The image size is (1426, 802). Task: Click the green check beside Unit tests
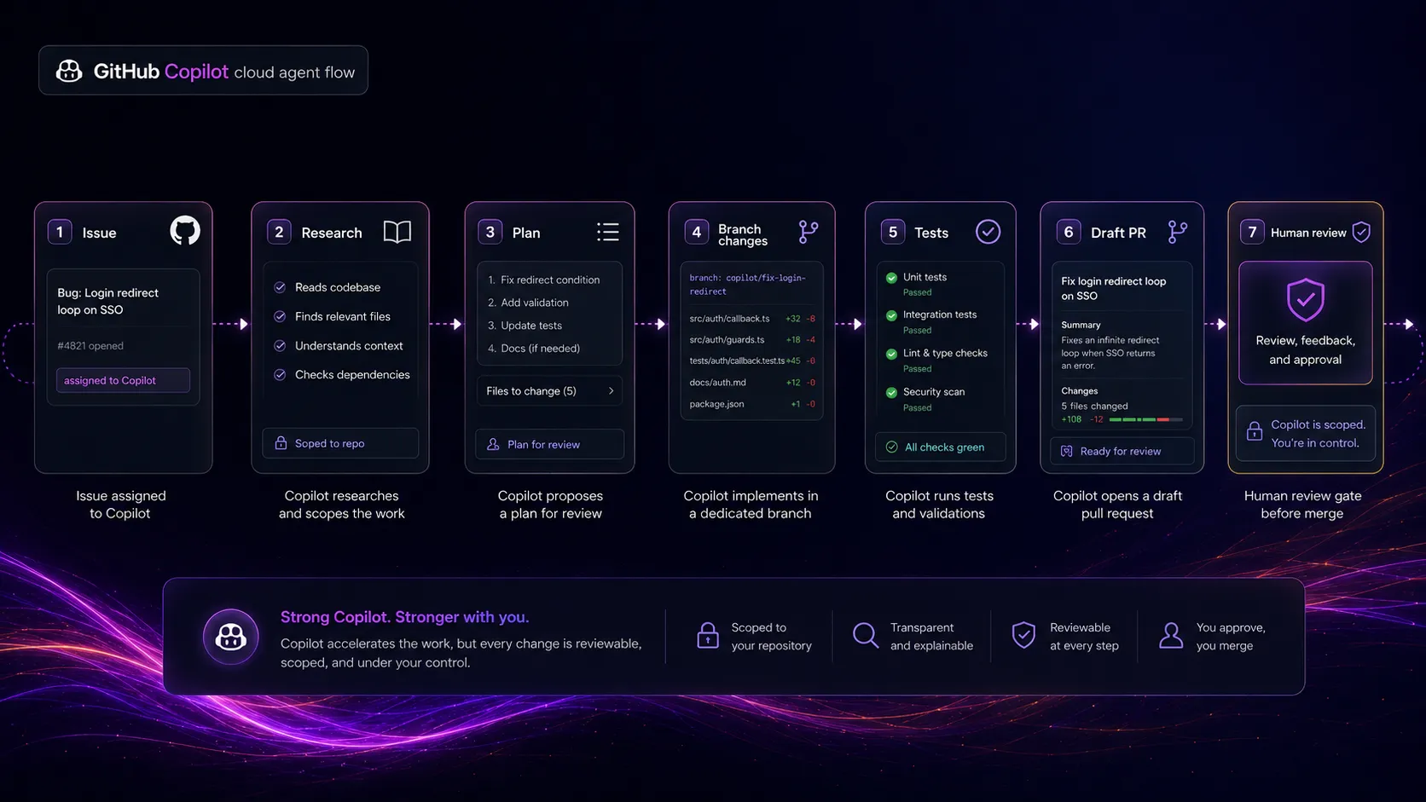tap(891, 277)
